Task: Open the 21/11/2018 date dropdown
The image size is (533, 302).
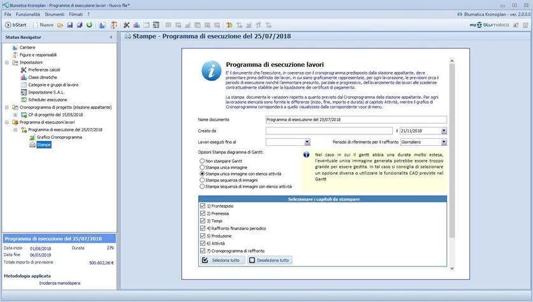Action: 444,131
